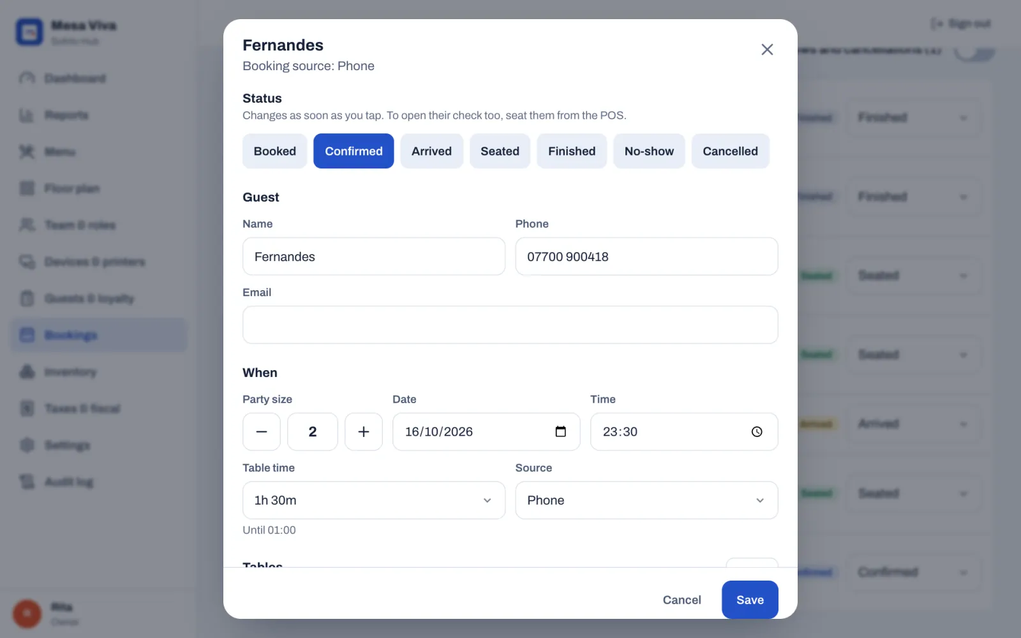The height and width of the screenshot is (638, 1021).
Task: Open the Table time dropdown
Action: click(x=374, y=500)
